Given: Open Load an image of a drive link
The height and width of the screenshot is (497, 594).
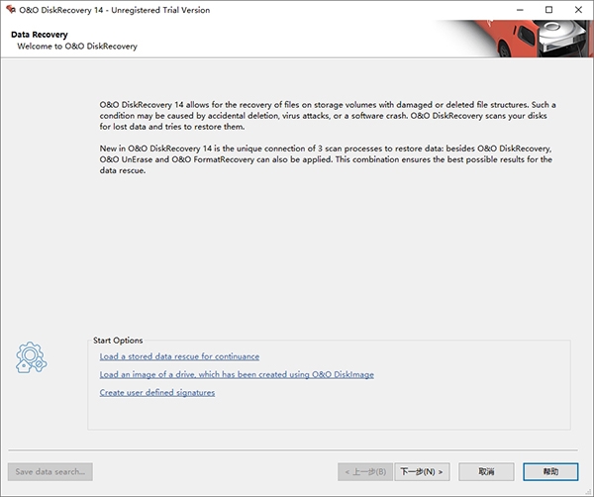Looking at the screenshot, I should [x=237, y=374].
